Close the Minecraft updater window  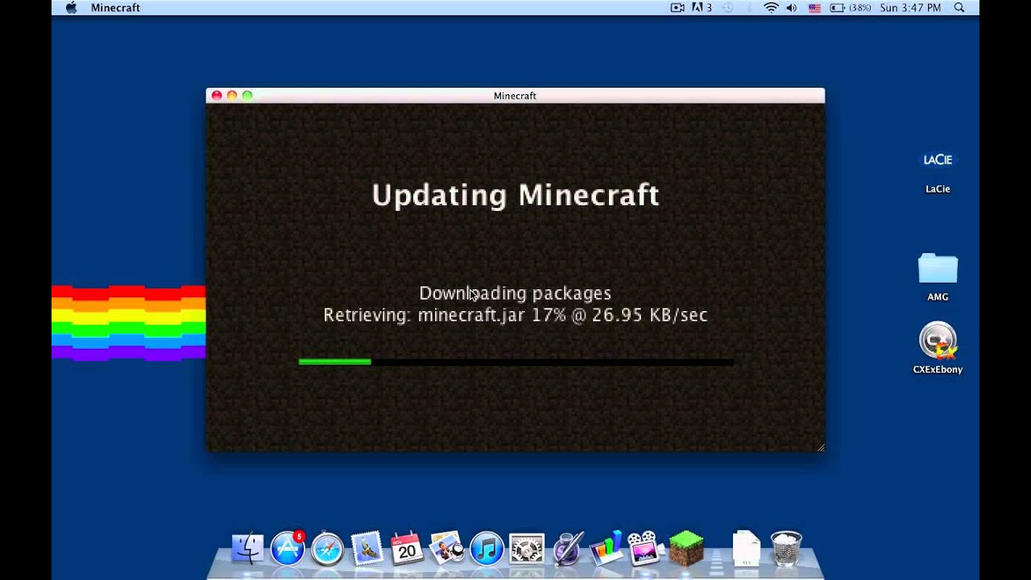point(217,95)
